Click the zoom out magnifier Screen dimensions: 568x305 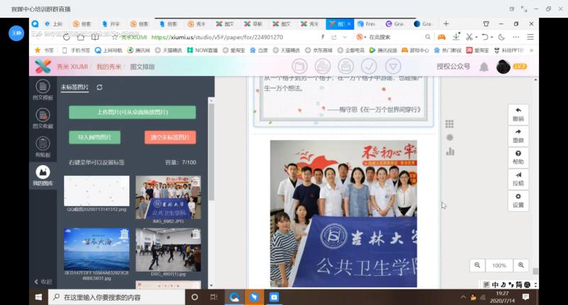point(478,265)
